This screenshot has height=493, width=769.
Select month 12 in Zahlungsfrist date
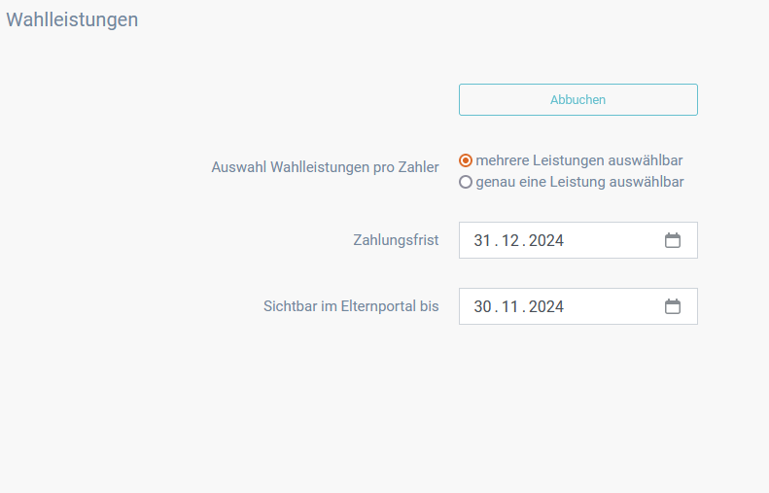click(510, 240)
